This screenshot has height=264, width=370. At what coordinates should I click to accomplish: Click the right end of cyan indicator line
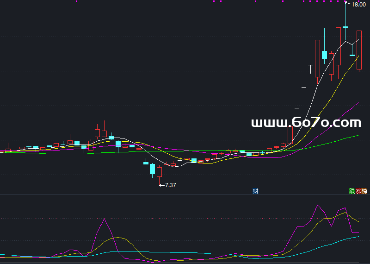(x=358, y=237)
